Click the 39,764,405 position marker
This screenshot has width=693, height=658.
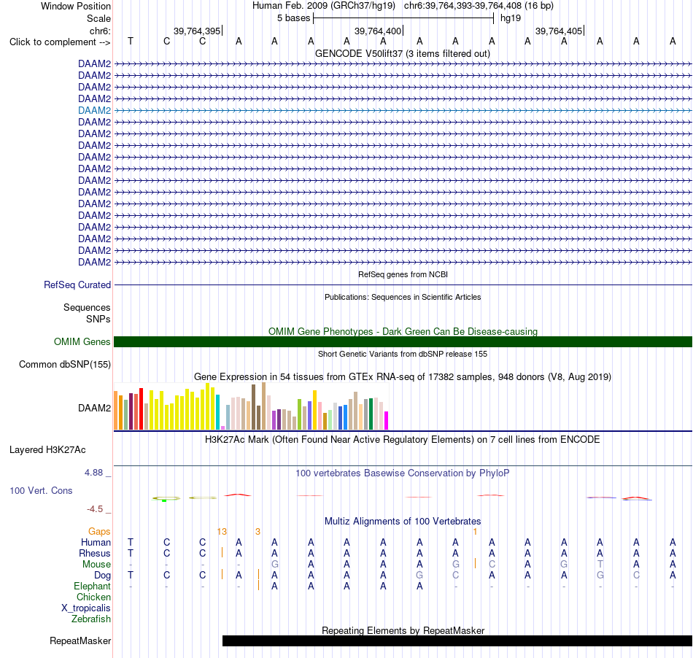point(559,31)
